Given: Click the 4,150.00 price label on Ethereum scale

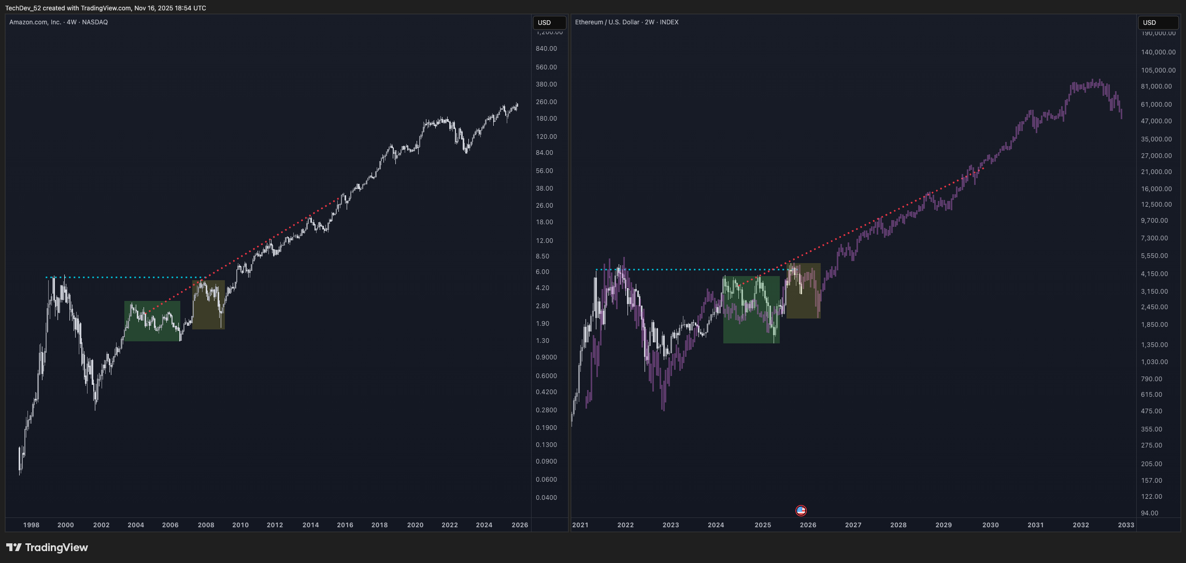Looking at the screenshot, I should click(x=1154, y=273).
